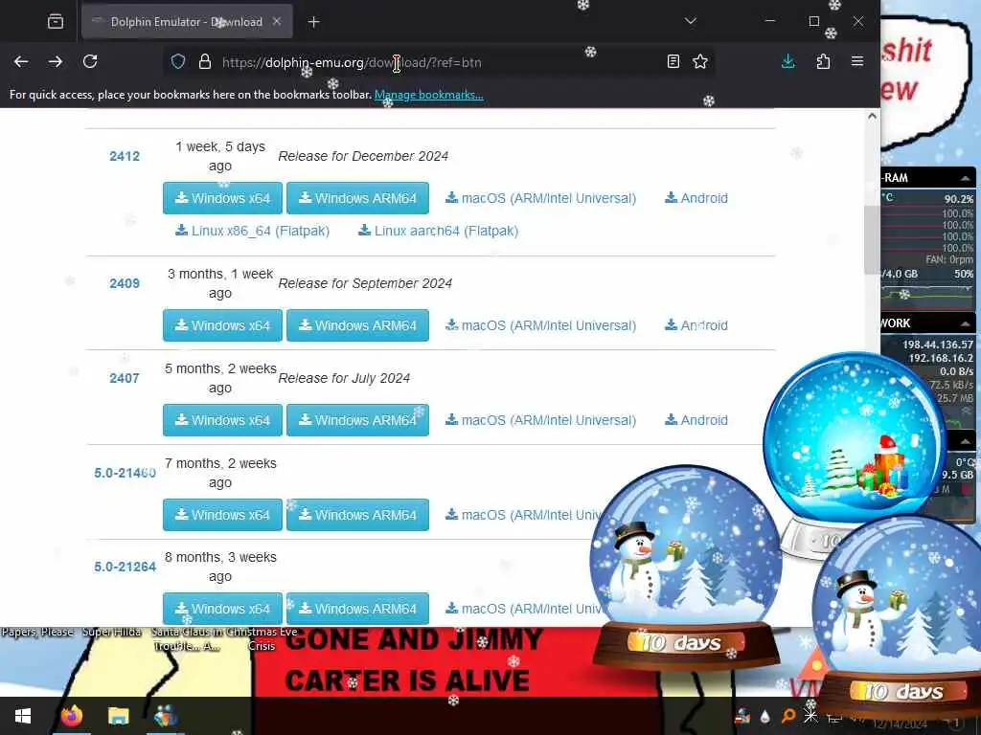Download 5.0-21264 Windows x64 build

[222, 609]
